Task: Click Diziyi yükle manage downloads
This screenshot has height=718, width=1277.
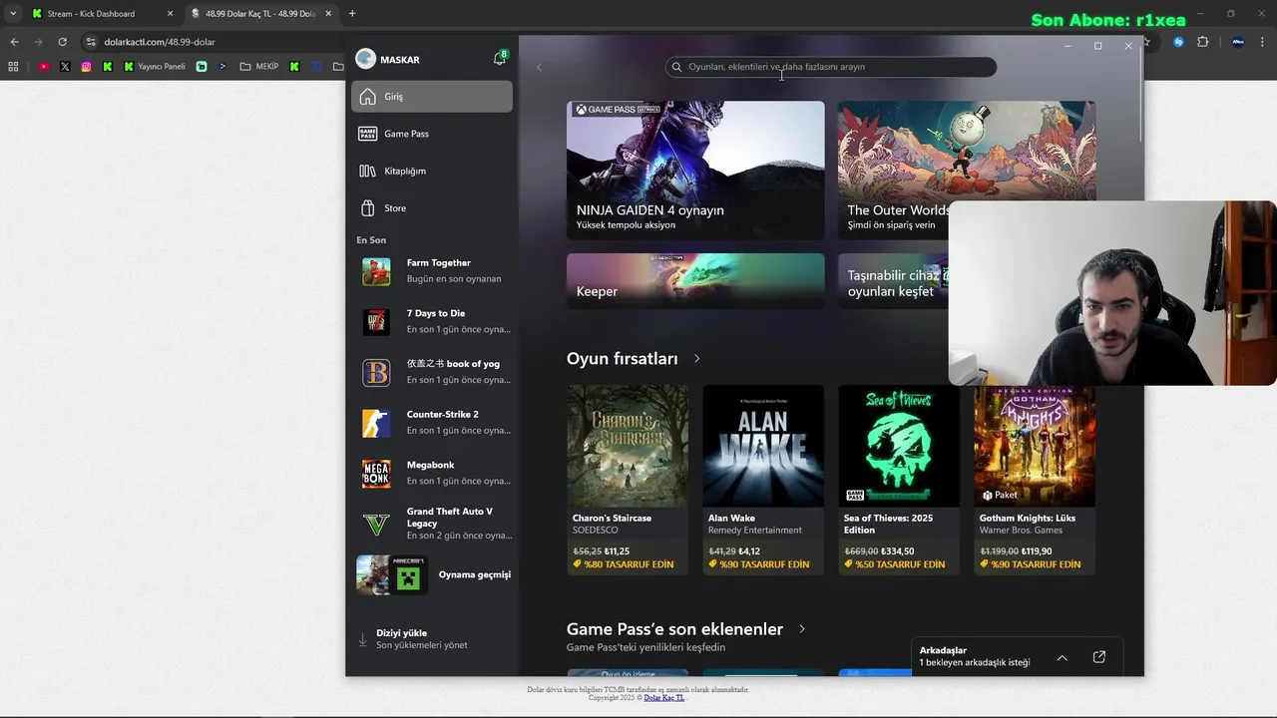Action: (432, 639)
